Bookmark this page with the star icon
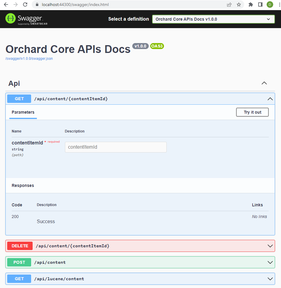Screen dimensions: 281x288 239,4
